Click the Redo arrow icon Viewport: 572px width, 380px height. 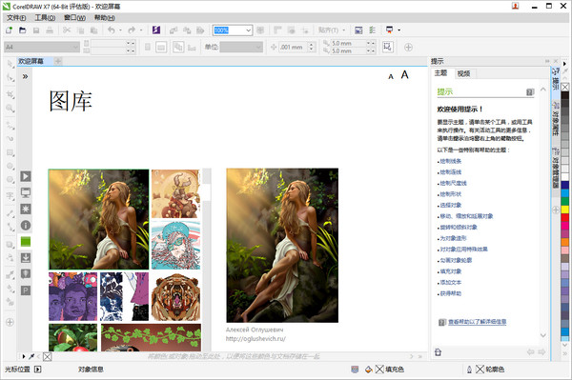pyautogui.click(x=132, y=30)
